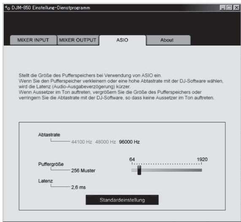241x222 pixels.
Task: Click the Abtastrate label
Action: pyautogui.click(x=49, y=135)
